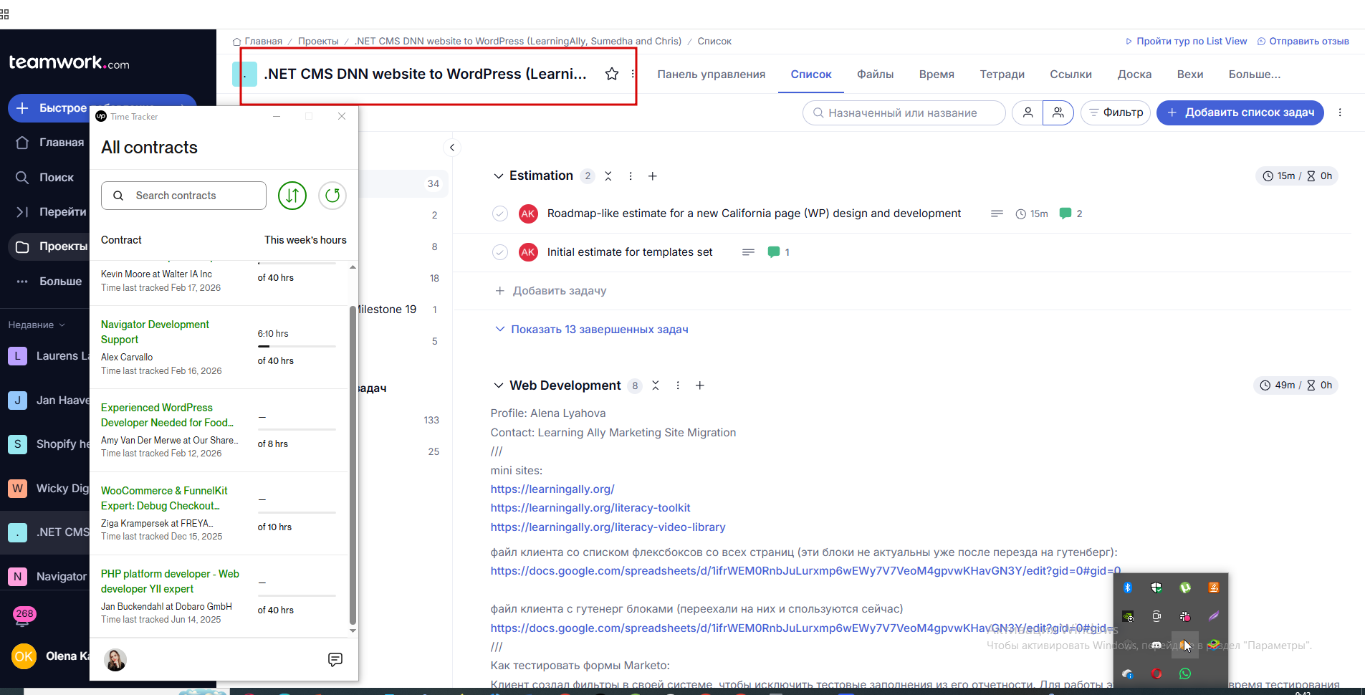Add a task to Web Development using plus
1365x695 pixels.
point(700,385)
